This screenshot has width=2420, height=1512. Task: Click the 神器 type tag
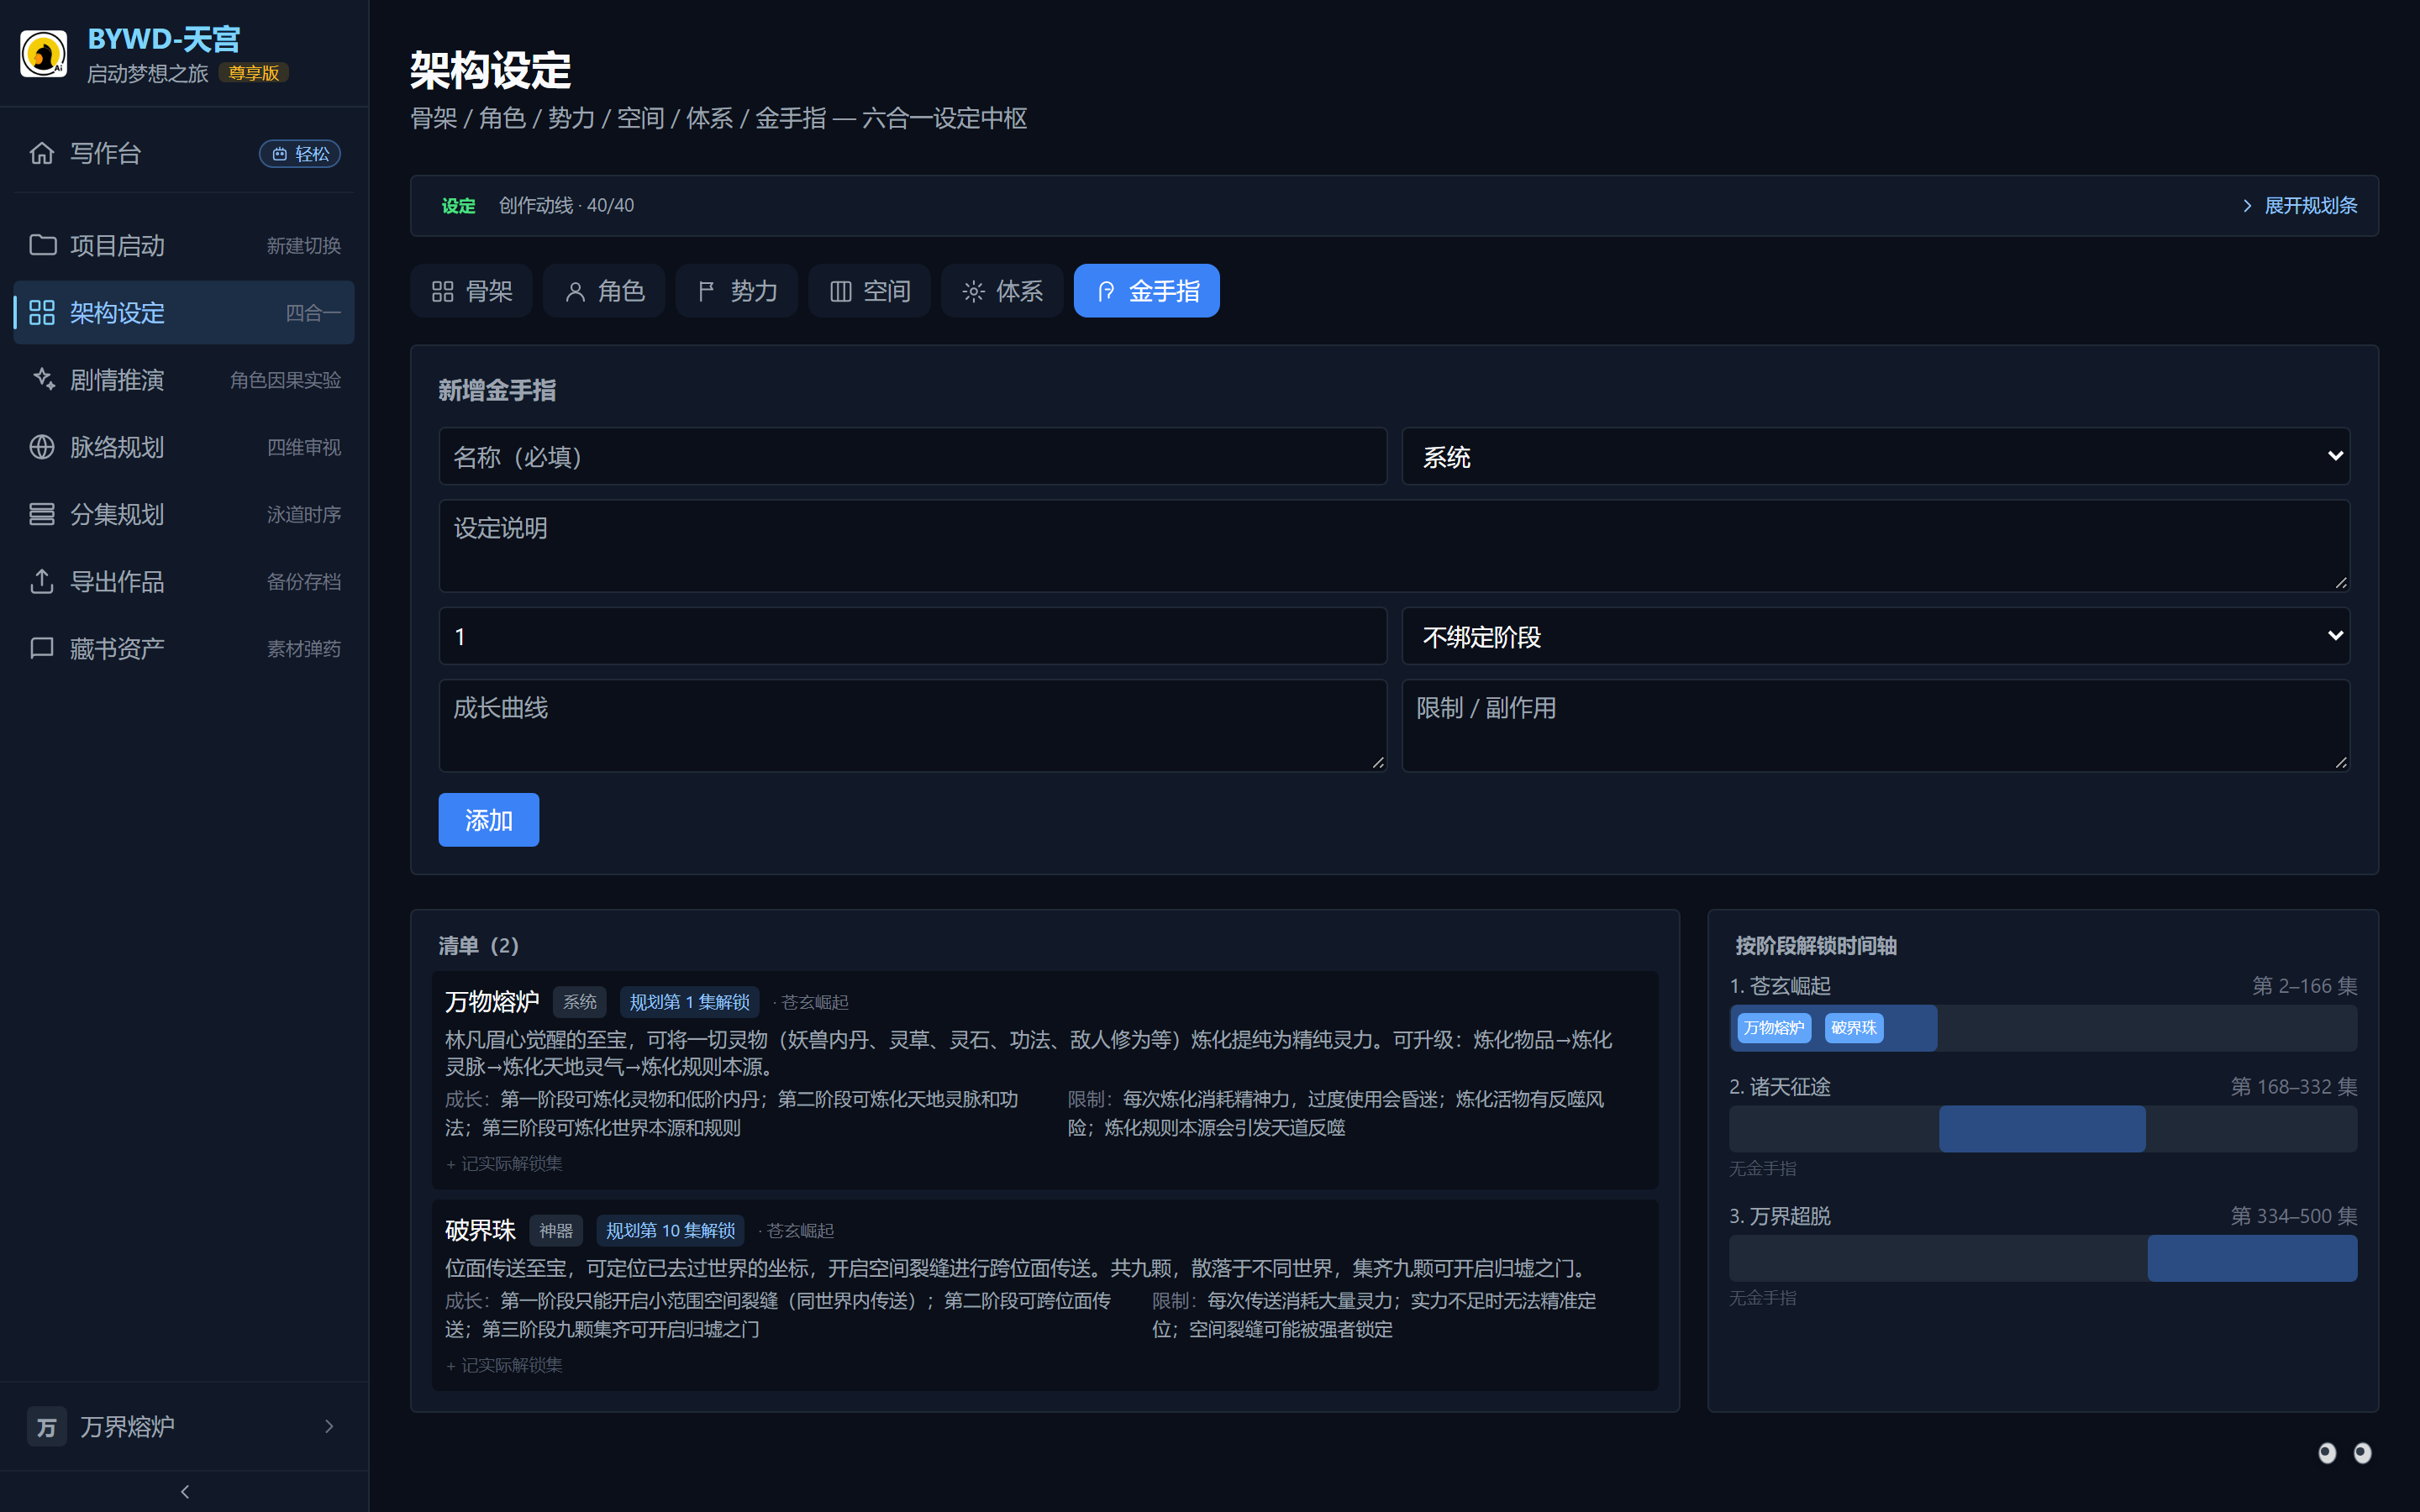pos(556,1230)
